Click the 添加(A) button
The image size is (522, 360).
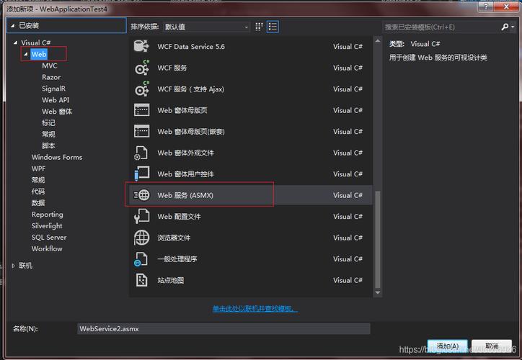(x=448, y=346)
